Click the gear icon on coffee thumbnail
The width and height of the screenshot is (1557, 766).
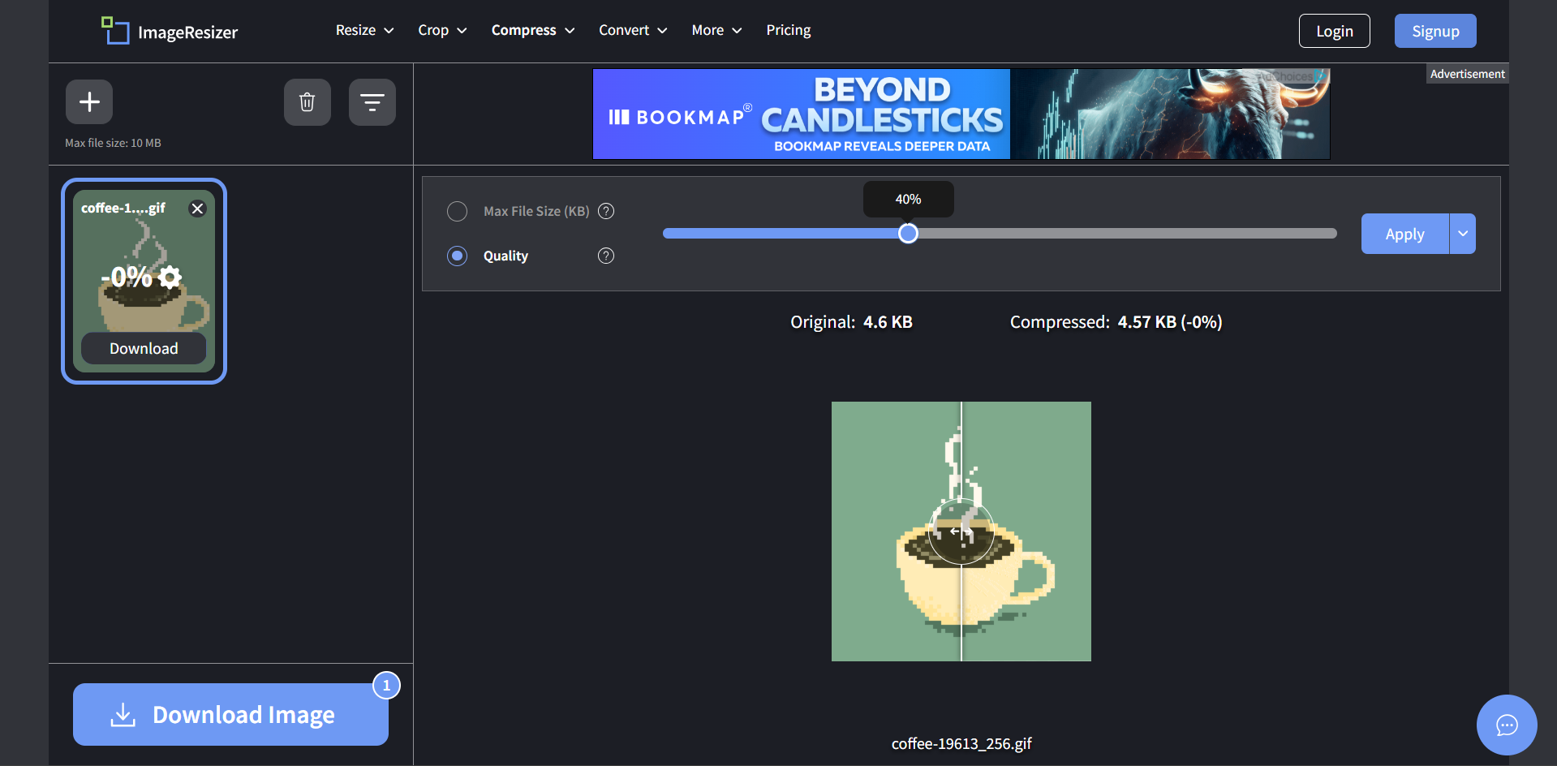[170, 277]
